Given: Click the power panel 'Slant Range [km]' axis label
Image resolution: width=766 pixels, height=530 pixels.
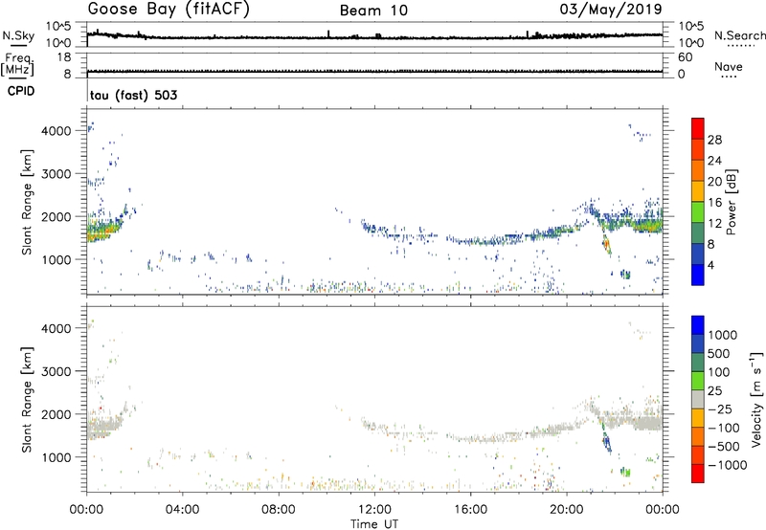Looking at the screenshot, I should click(x=27, y=202).
